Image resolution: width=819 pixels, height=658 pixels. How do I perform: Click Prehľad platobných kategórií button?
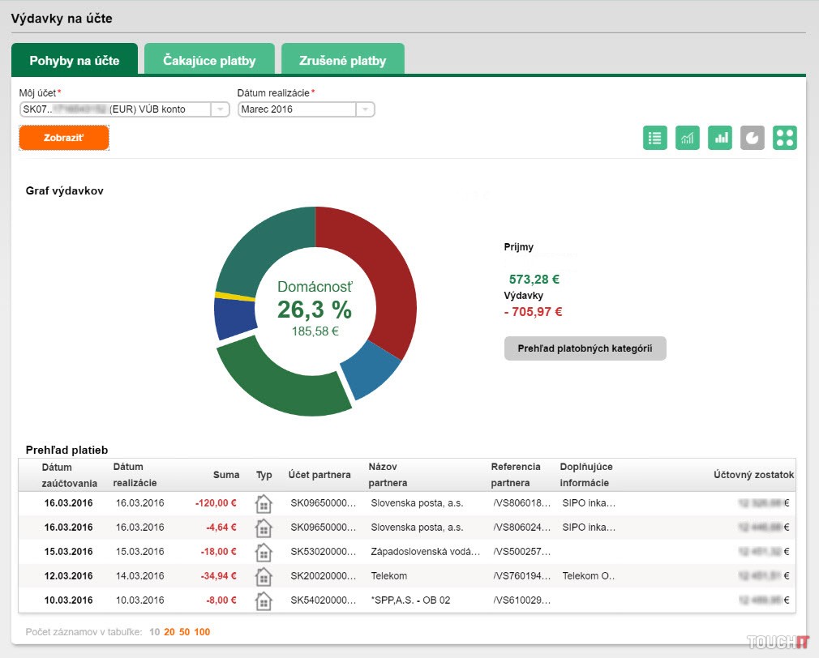(x=585, y=348)
